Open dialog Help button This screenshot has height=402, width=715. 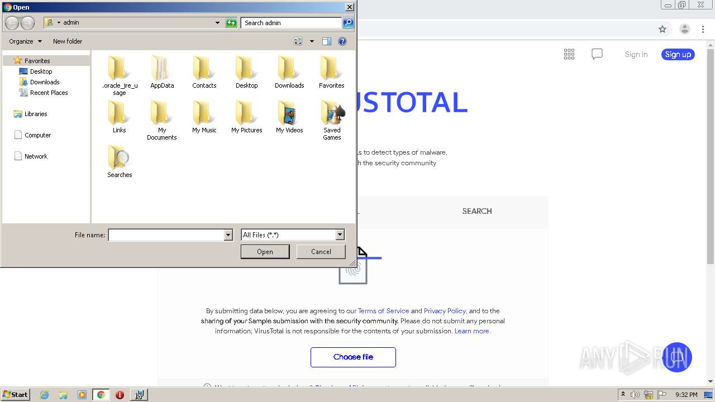point(342,41)
